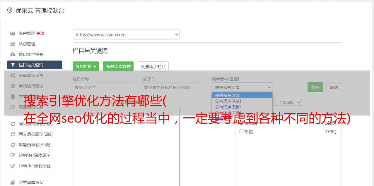
Task: Click the refresh icon for 同义词伪原创[2版]
Action: pyautogui.click(x=13, y=134)
